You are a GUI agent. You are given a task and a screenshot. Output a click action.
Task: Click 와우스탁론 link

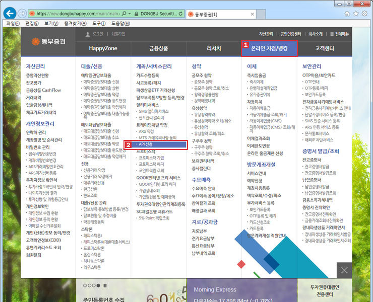92,267
